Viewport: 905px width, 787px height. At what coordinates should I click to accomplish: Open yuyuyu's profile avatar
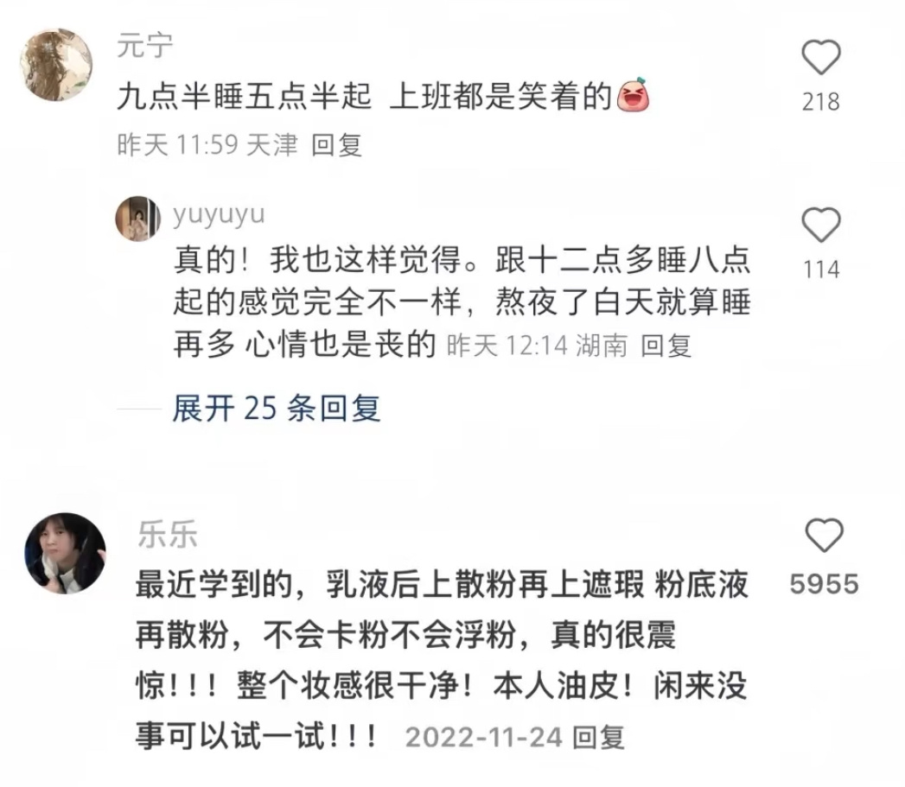tap(138, 218)
